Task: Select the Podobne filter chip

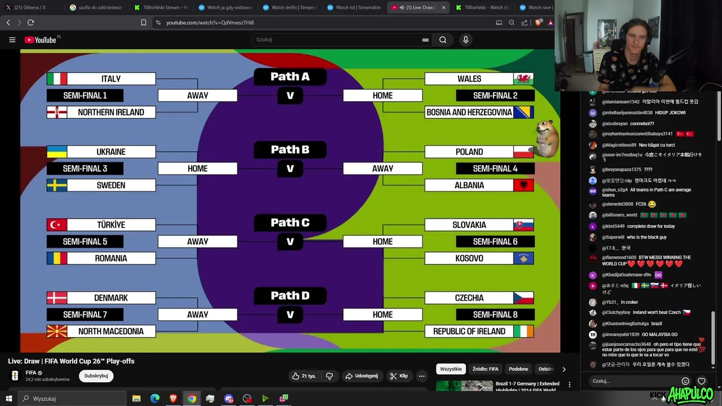Action: [x=518, y=369]
